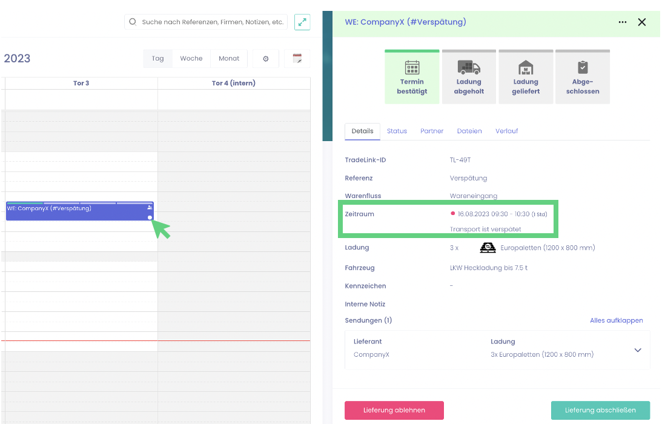Select the Ladung geliefert warehouse step
The height and width of the screenshot is (424, 665).
tap(526, 77)
